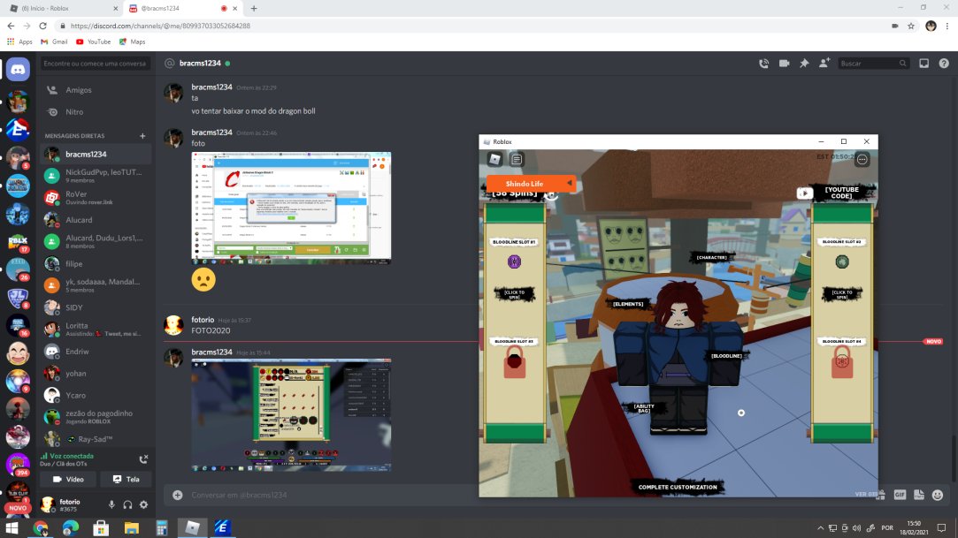The width and height of the screenshot is (958, 538).
Task: Open YouTube bookmark
Action: click(x=94, y=42)
